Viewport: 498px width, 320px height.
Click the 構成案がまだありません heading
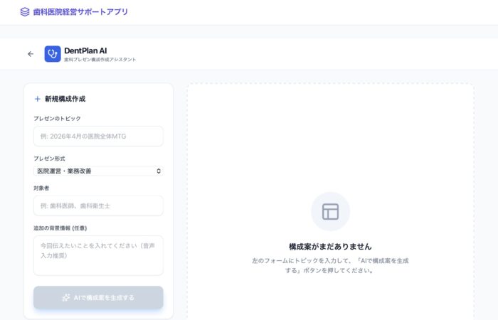tap(330, 246)
